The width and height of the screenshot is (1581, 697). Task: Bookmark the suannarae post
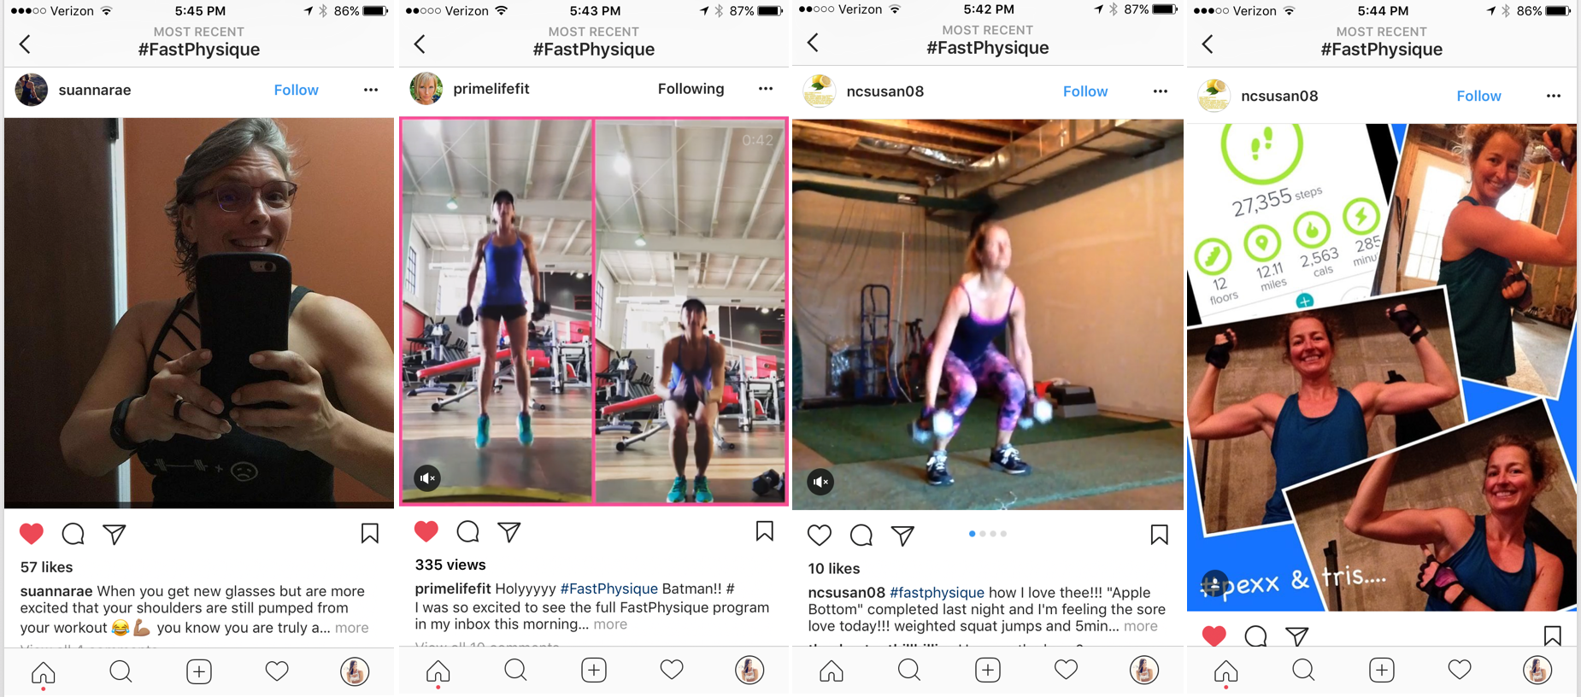pos(370,534)
